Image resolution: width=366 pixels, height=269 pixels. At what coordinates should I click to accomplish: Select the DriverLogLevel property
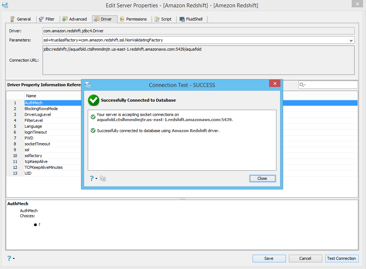tap(44, 114)
